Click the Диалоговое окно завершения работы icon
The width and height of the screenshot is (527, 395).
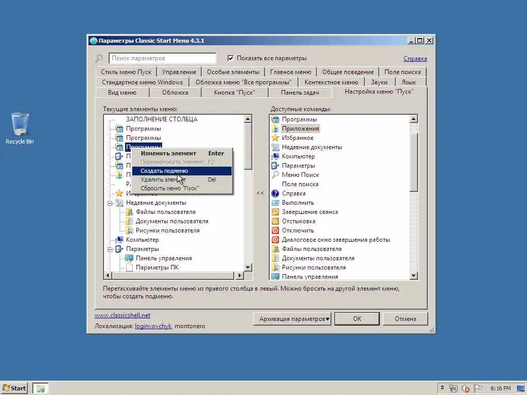275,240
